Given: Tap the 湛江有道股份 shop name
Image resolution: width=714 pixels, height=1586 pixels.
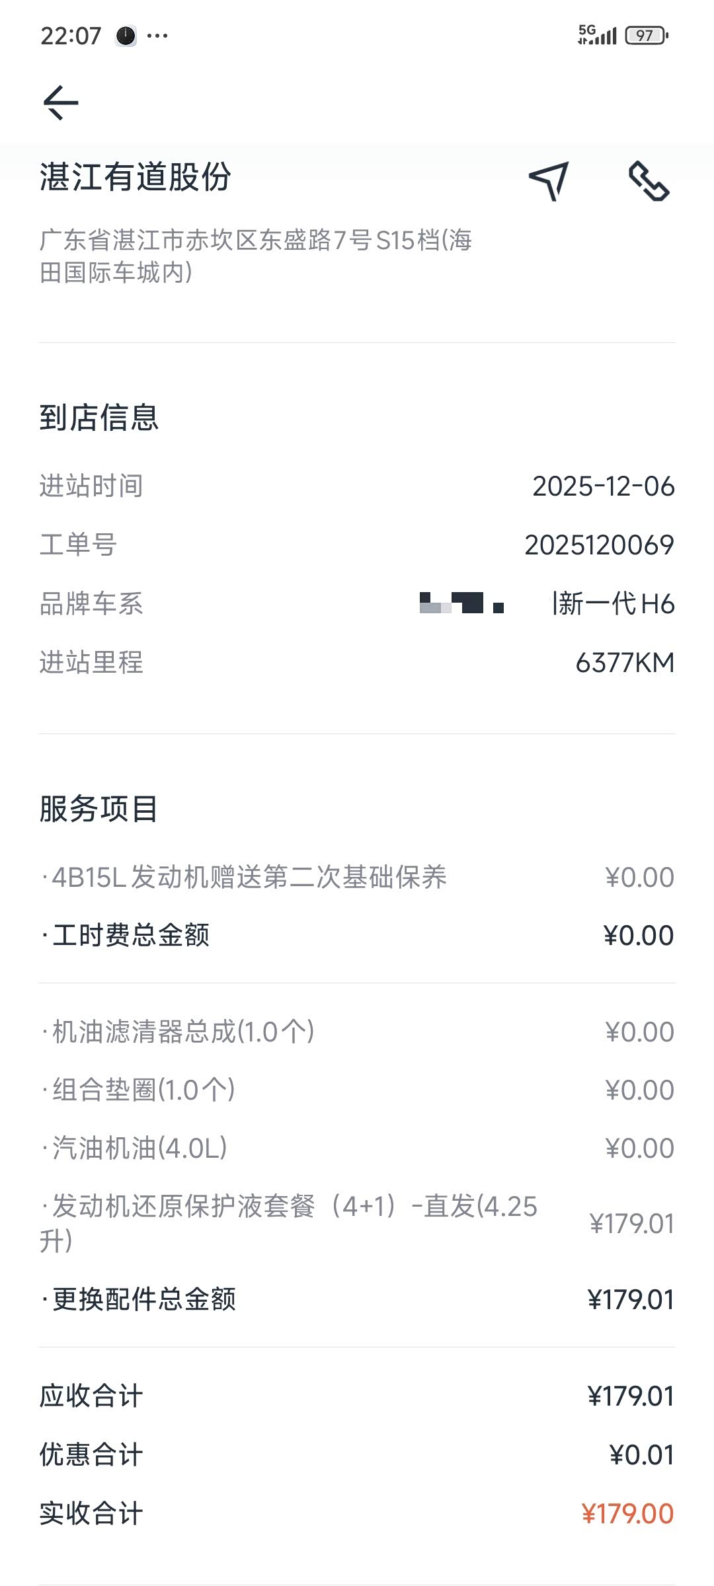Looking at the screenshot, I should (x=135, y=177).
